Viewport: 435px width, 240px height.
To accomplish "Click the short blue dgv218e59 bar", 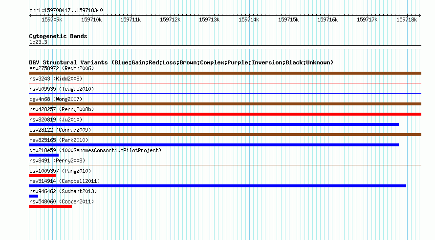I will coord(44,155).
